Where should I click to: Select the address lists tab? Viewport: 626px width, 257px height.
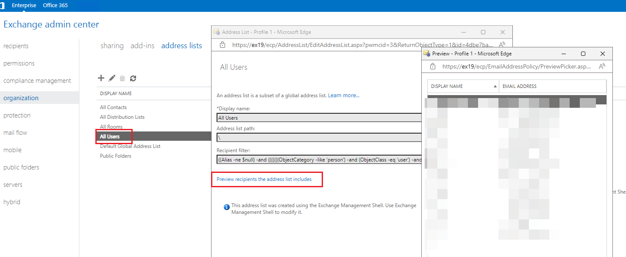(x=181, y=46)
